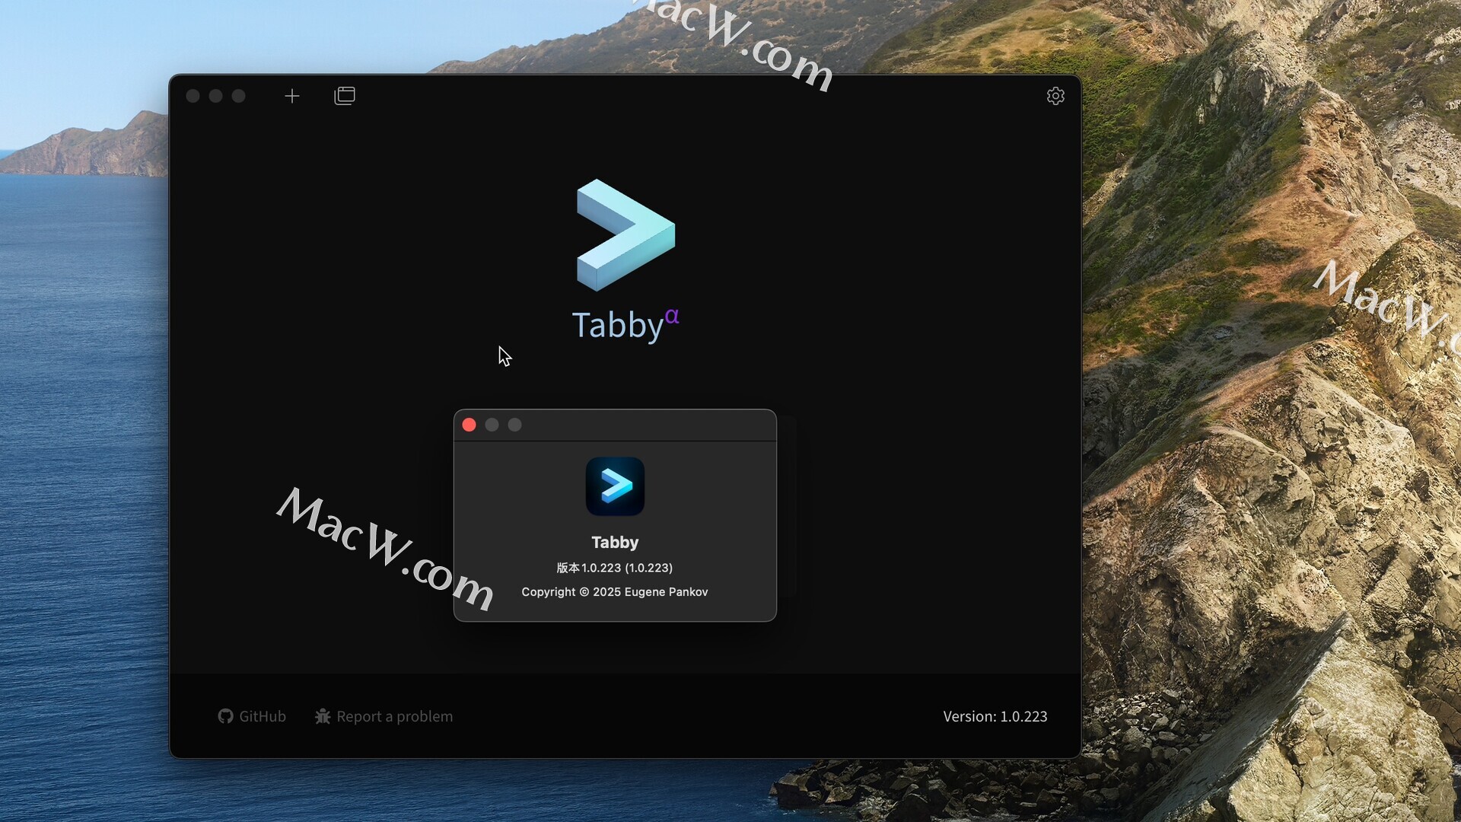
Task: Click the Tabby name in About dialog
Action: (615, 543)
